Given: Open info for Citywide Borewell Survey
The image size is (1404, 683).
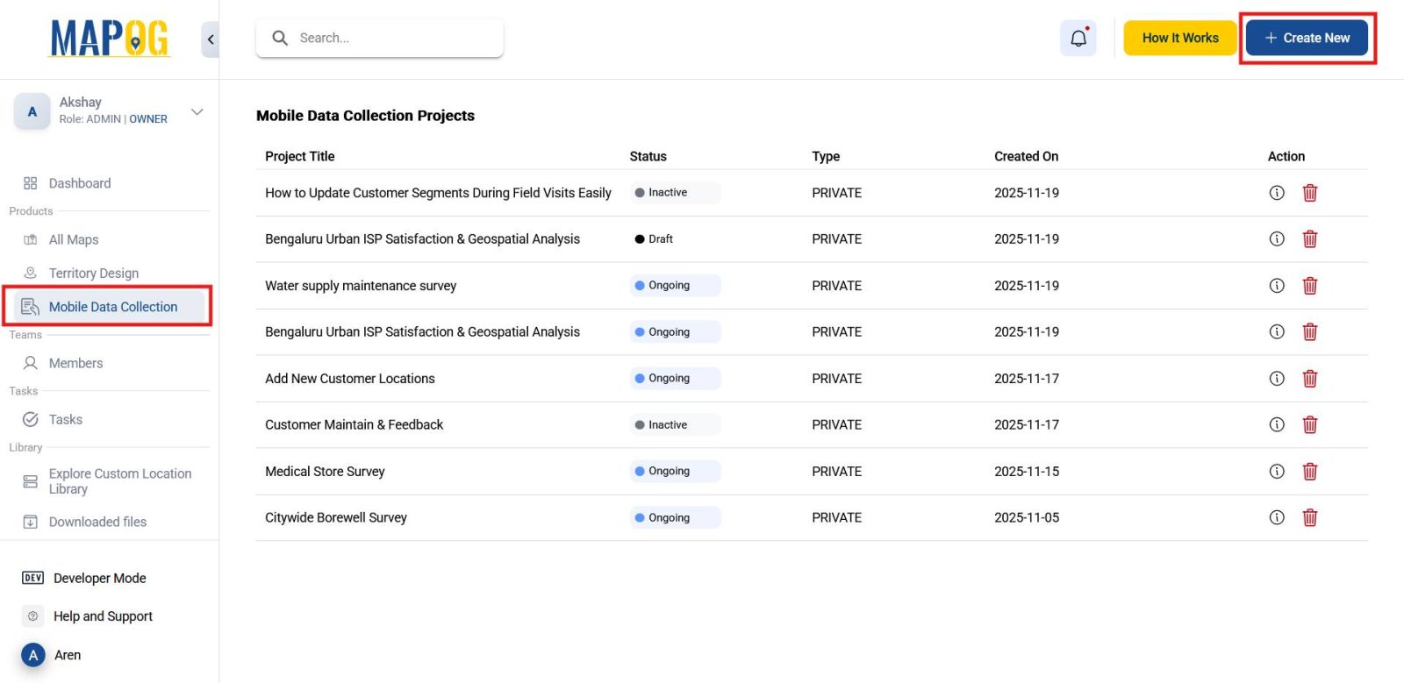Looking at the screenshot, I should [x=1277, y=517].
